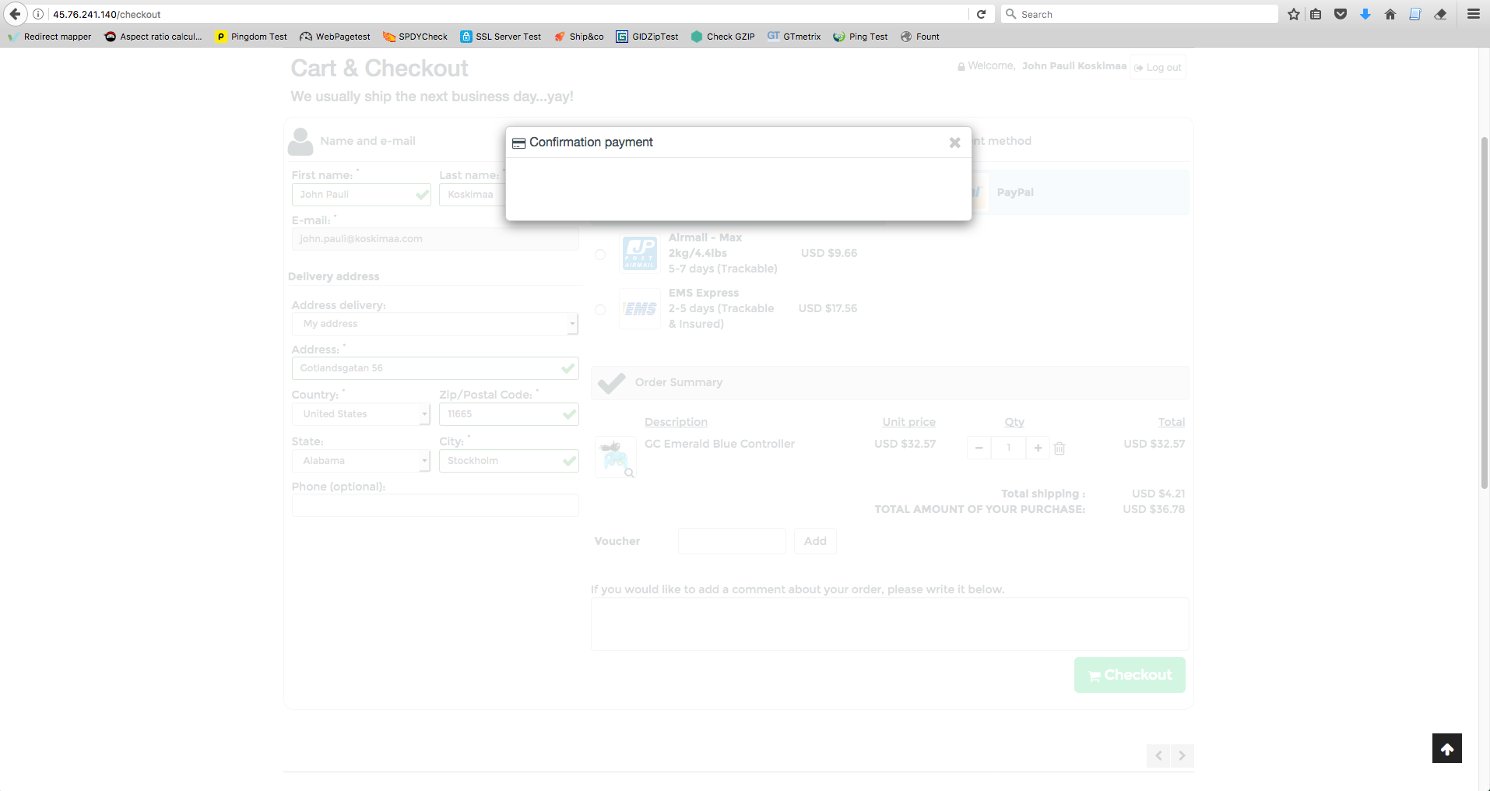Zoom the GC Emerald Blue Controller product image
1490x791 pixels.
pos(627,472)
